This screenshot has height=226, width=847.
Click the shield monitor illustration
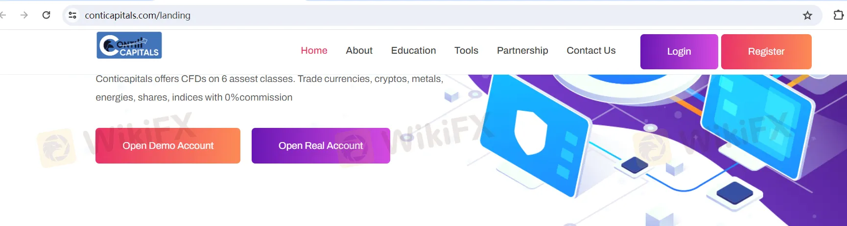[x=533, y=133]
